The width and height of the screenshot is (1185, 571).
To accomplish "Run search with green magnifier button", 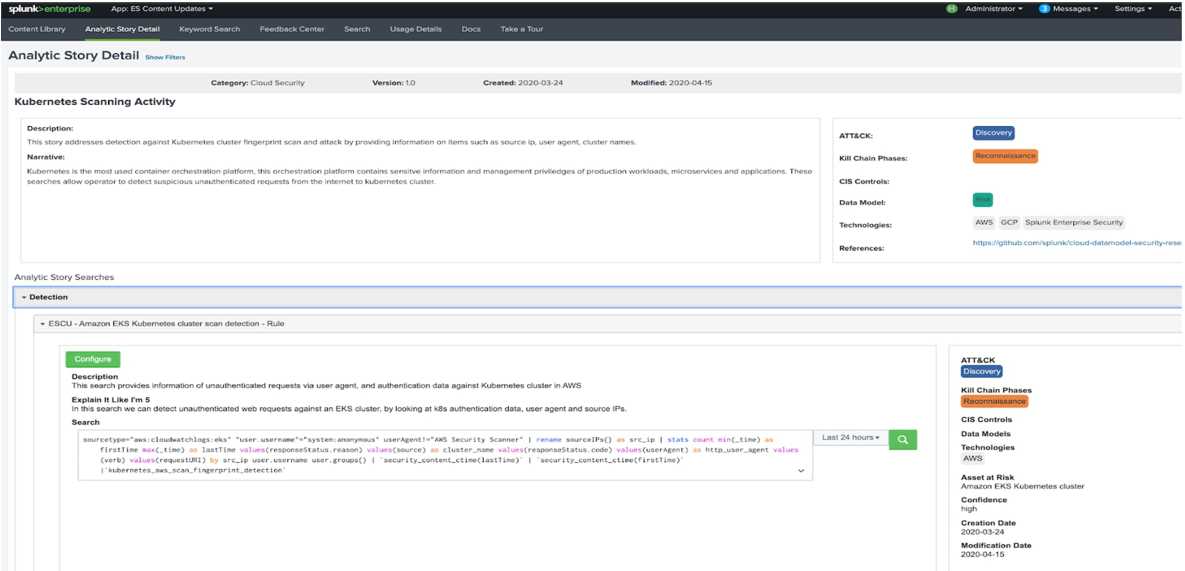I will click(x=903, y=440).
